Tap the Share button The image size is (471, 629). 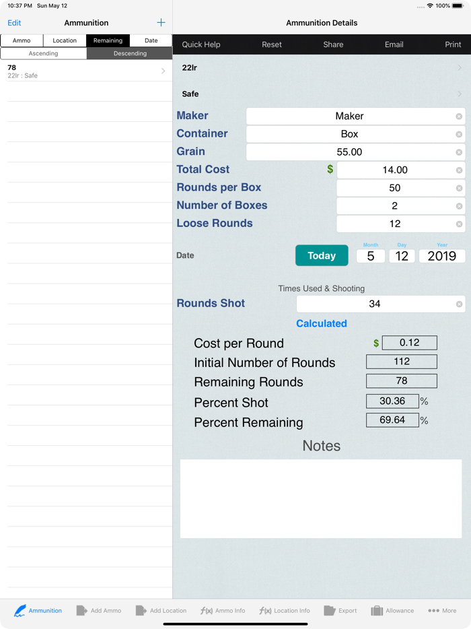tap(333, 44)
